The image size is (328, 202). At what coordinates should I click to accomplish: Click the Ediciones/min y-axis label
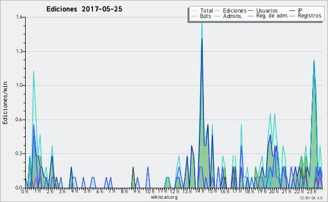coord(5,103)
